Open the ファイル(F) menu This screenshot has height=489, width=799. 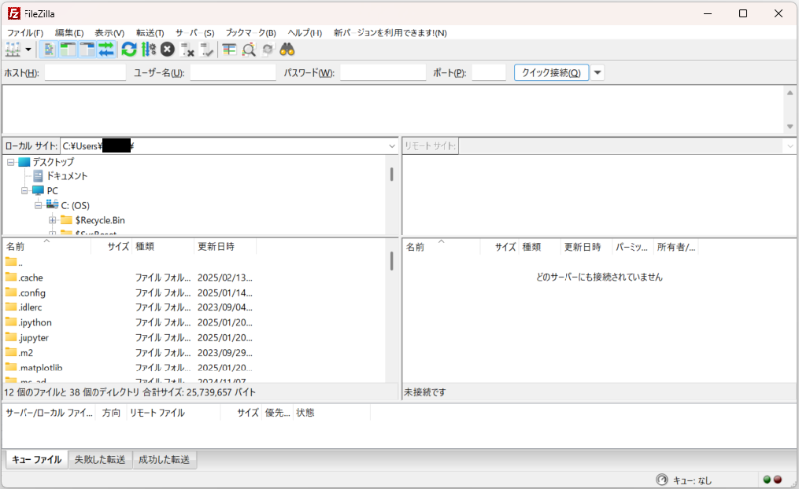(25, 32)
